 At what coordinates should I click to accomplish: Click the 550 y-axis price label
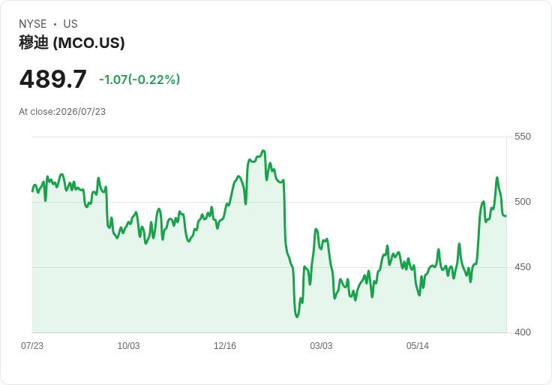(x=523, y=137)
